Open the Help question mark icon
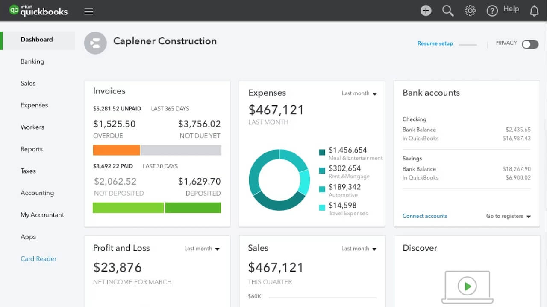This screenshot has height=307, width=547. coord(492,10)
